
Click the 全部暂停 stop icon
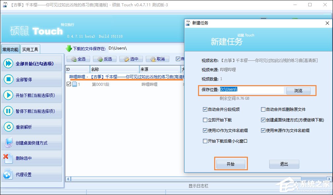9,79
